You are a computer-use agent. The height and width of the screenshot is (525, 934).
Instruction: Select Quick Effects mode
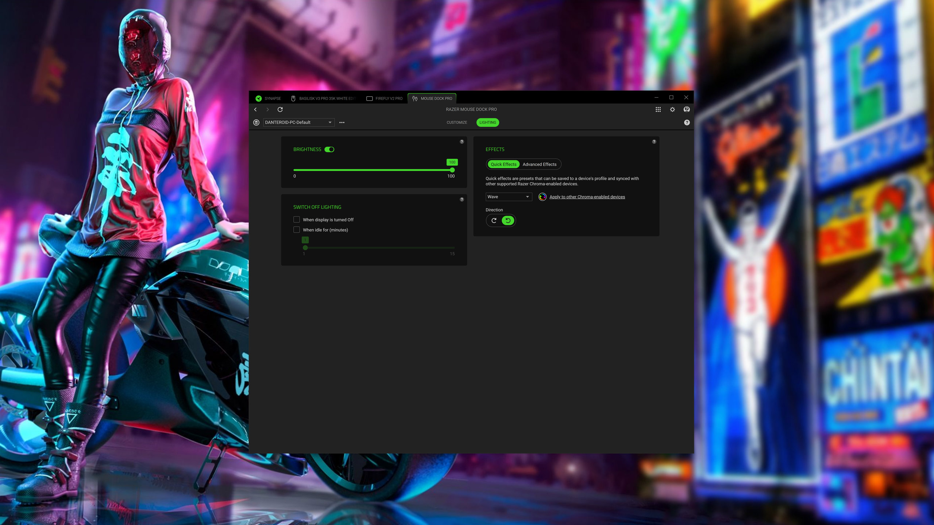coord(503,164)
